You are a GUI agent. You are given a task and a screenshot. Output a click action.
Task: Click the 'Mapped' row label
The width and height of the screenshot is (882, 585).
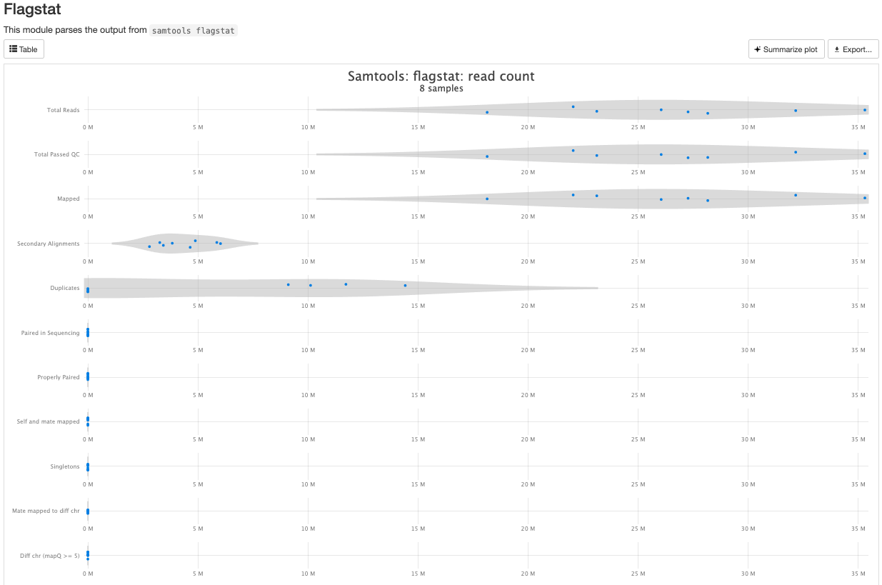pyautogui.click(x=68, y=199)
